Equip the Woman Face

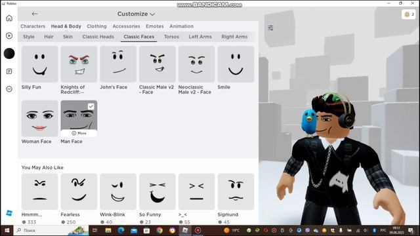pos(39,119)
